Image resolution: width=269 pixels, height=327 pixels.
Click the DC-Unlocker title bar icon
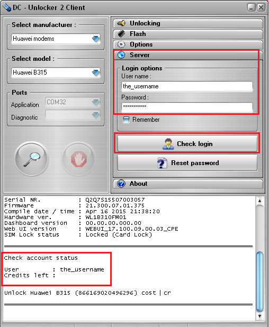coord(7,7)
